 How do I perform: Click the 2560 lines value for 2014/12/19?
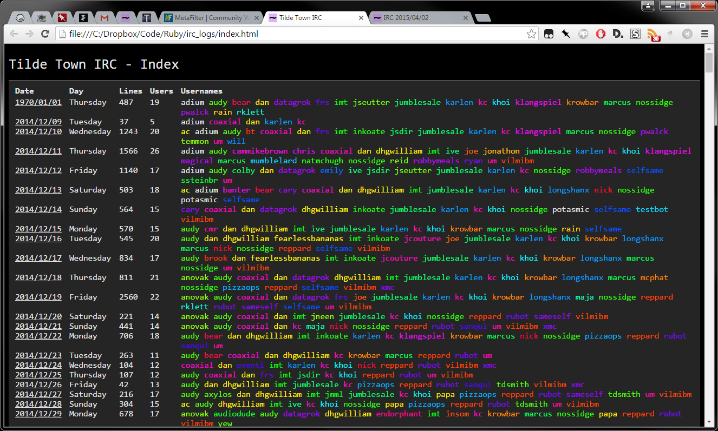(128, 297)
